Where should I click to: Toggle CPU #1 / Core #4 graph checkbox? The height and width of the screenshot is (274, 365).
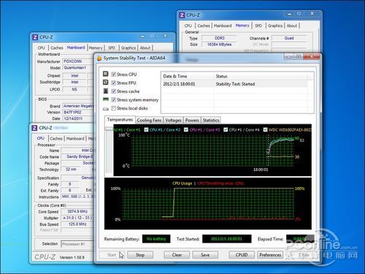click(x=226, y=129)
